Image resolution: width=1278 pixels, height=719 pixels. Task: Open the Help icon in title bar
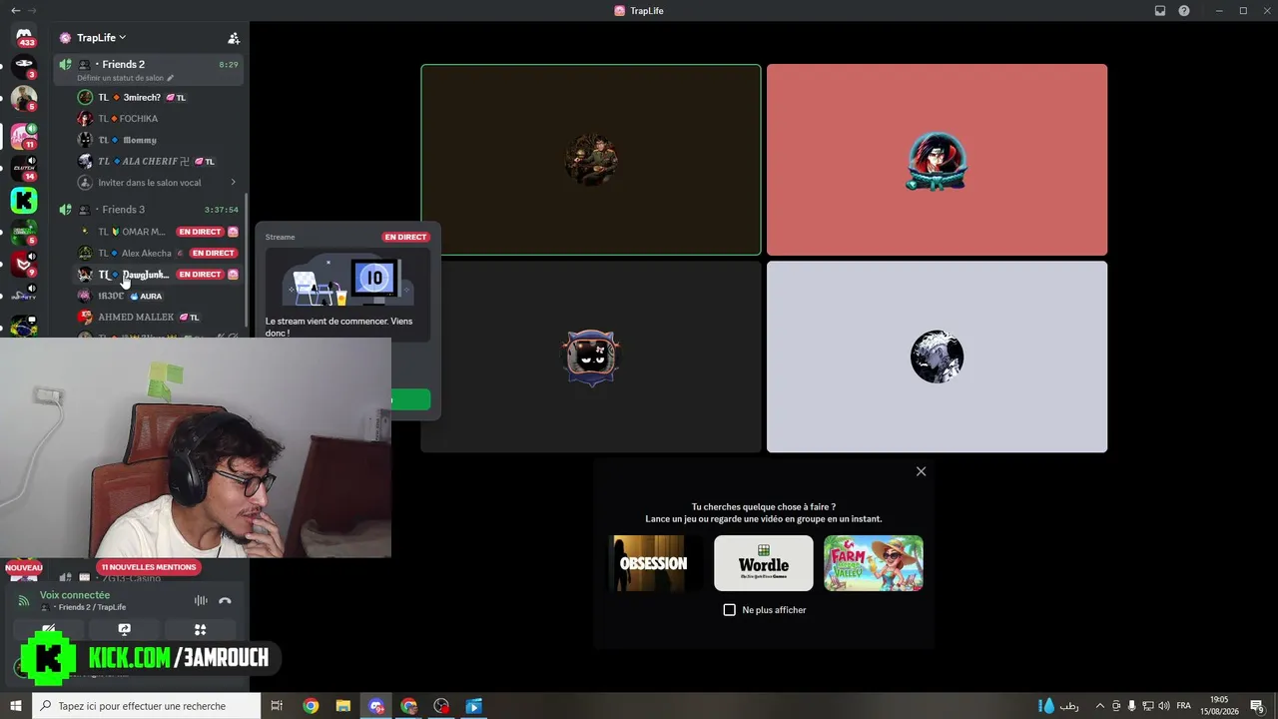pos(1184,11)
